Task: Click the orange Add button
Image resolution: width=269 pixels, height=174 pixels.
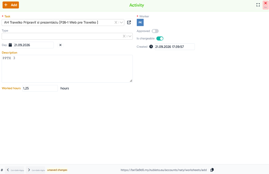Action: tap(11, 5)
